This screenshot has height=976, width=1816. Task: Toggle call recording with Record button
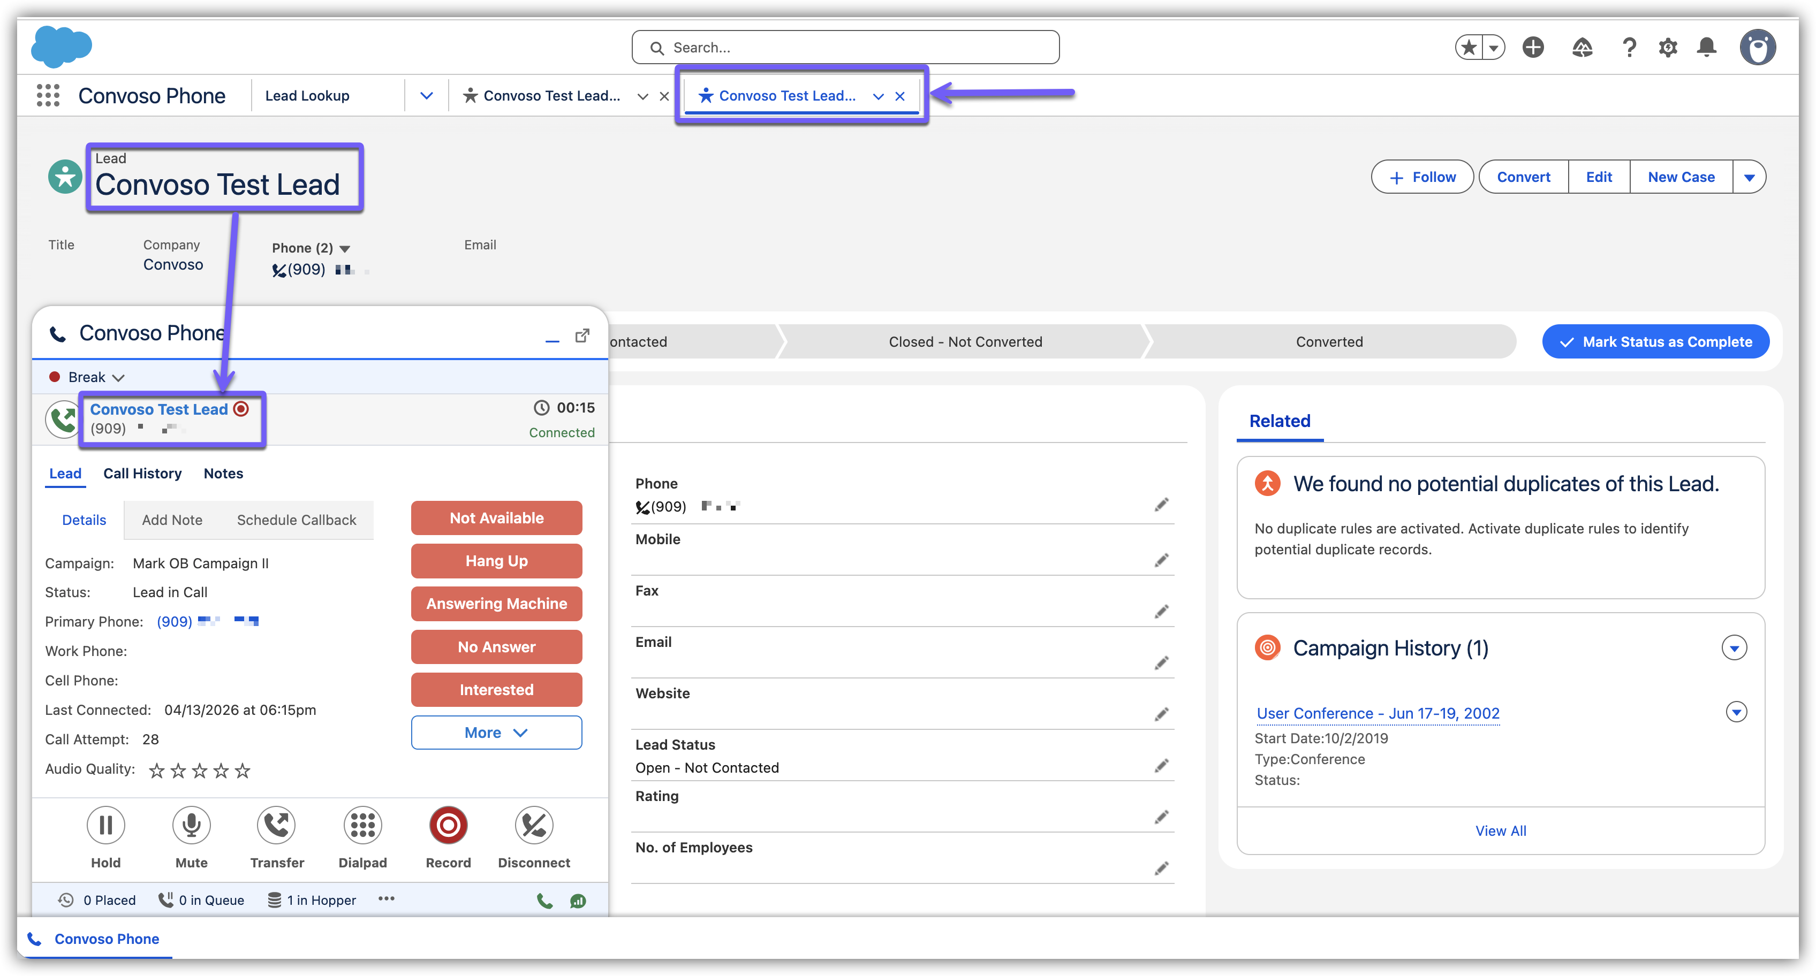pyautogui.click(x=448, y=825)
